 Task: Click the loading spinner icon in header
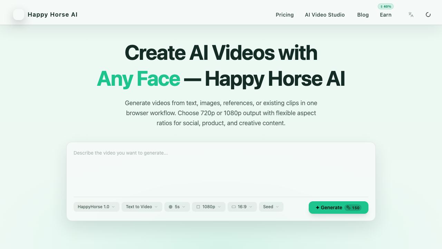[428, 15]
